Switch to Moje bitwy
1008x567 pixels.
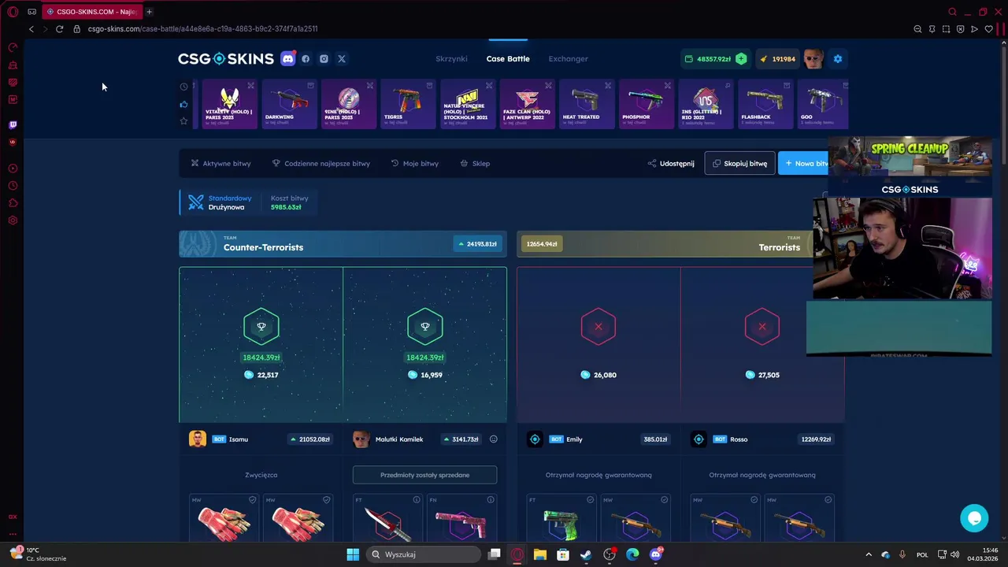tap(415, 163)
